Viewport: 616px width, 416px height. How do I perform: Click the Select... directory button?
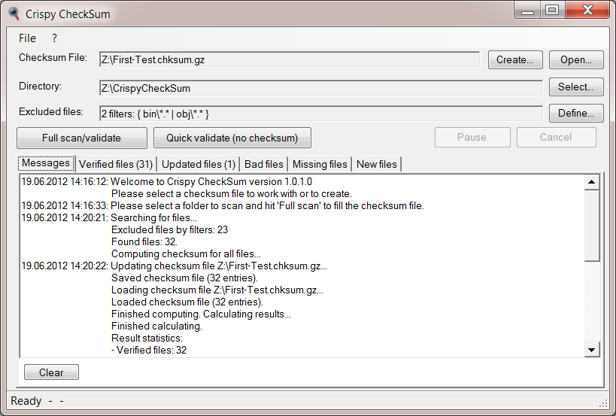[576, 87]
